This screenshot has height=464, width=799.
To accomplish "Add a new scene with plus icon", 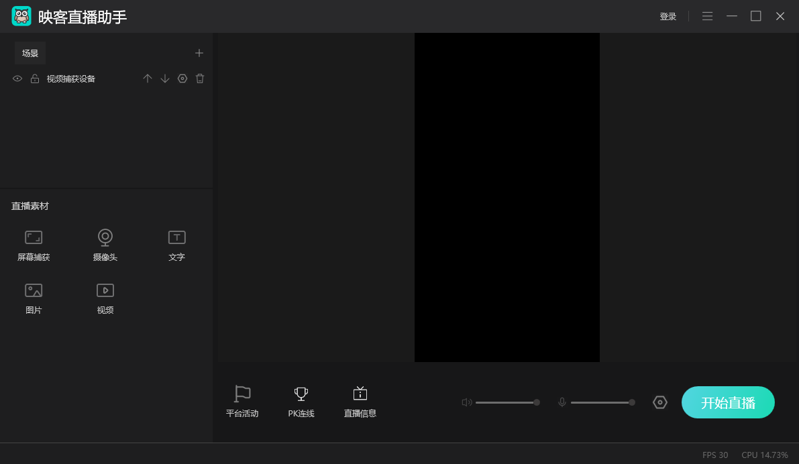I will pos(199,53).
